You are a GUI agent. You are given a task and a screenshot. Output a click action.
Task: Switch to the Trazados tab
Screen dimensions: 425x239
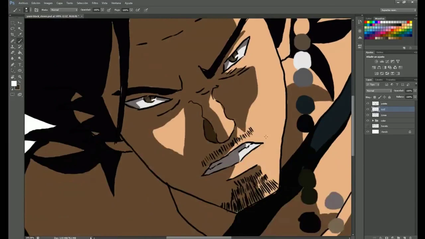click(x=391, y=80)
